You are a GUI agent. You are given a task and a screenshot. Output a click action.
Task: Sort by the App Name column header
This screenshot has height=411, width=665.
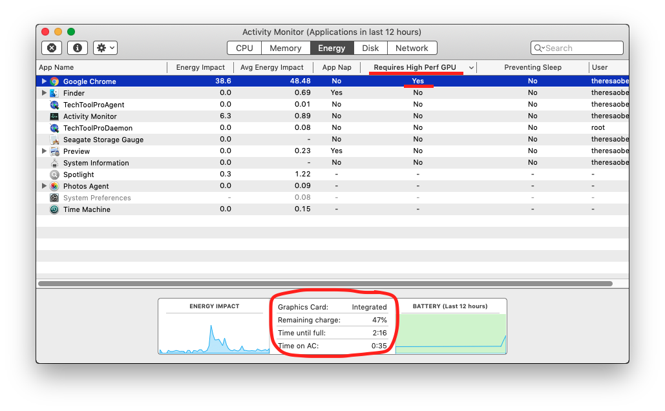click(102, 67)
